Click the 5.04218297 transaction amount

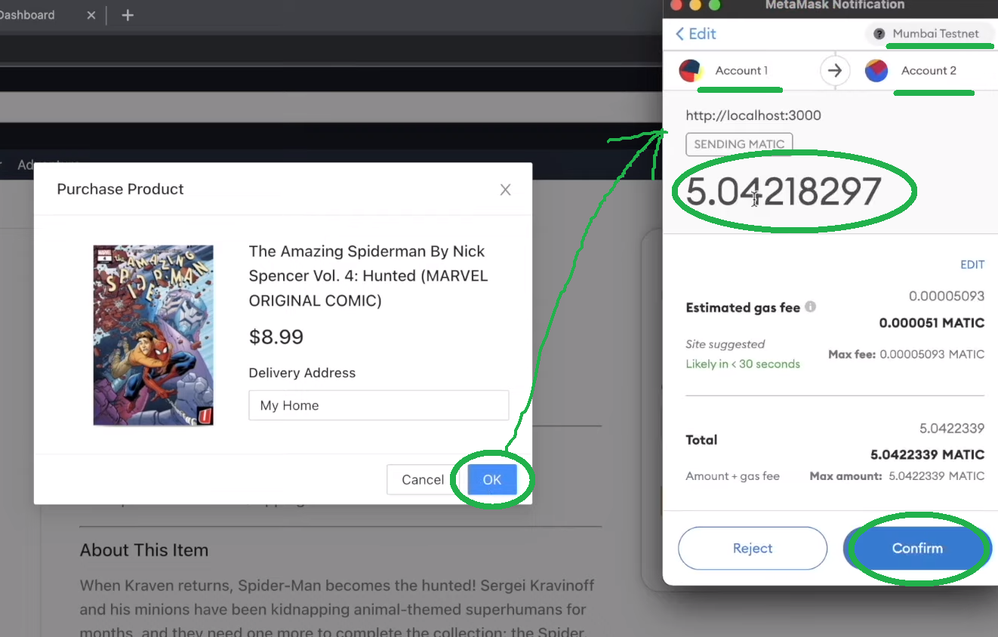(784, 192)
